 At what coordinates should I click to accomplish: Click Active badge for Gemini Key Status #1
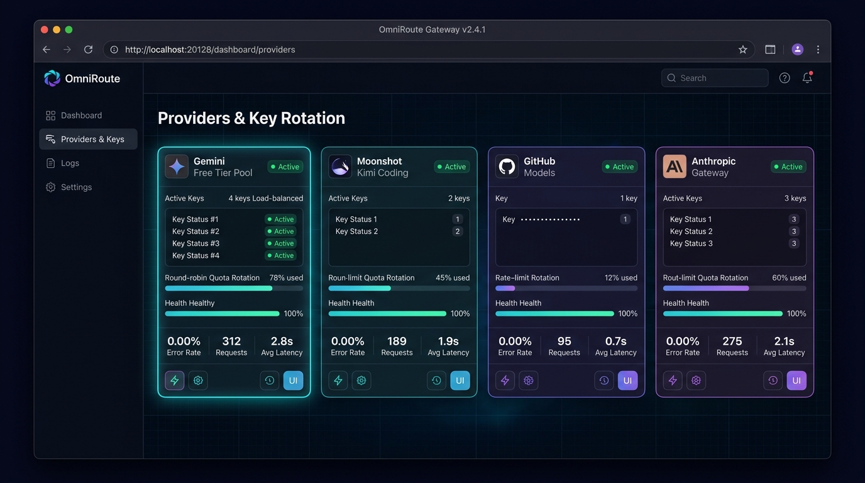280,219
